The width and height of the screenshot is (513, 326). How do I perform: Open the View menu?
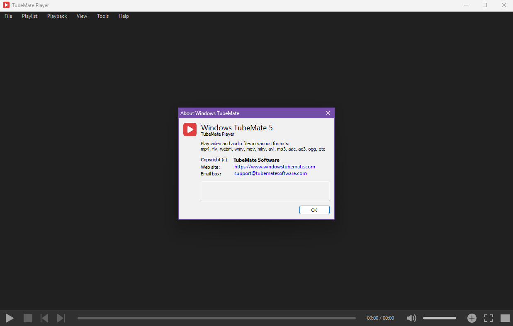82,16
